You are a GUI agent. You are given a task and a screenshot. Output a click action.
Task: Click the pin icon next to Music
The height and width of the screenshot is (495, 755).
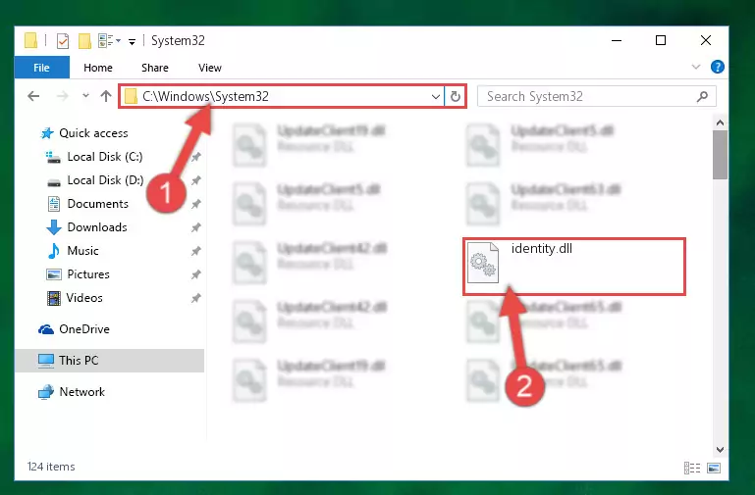(196, 251)
